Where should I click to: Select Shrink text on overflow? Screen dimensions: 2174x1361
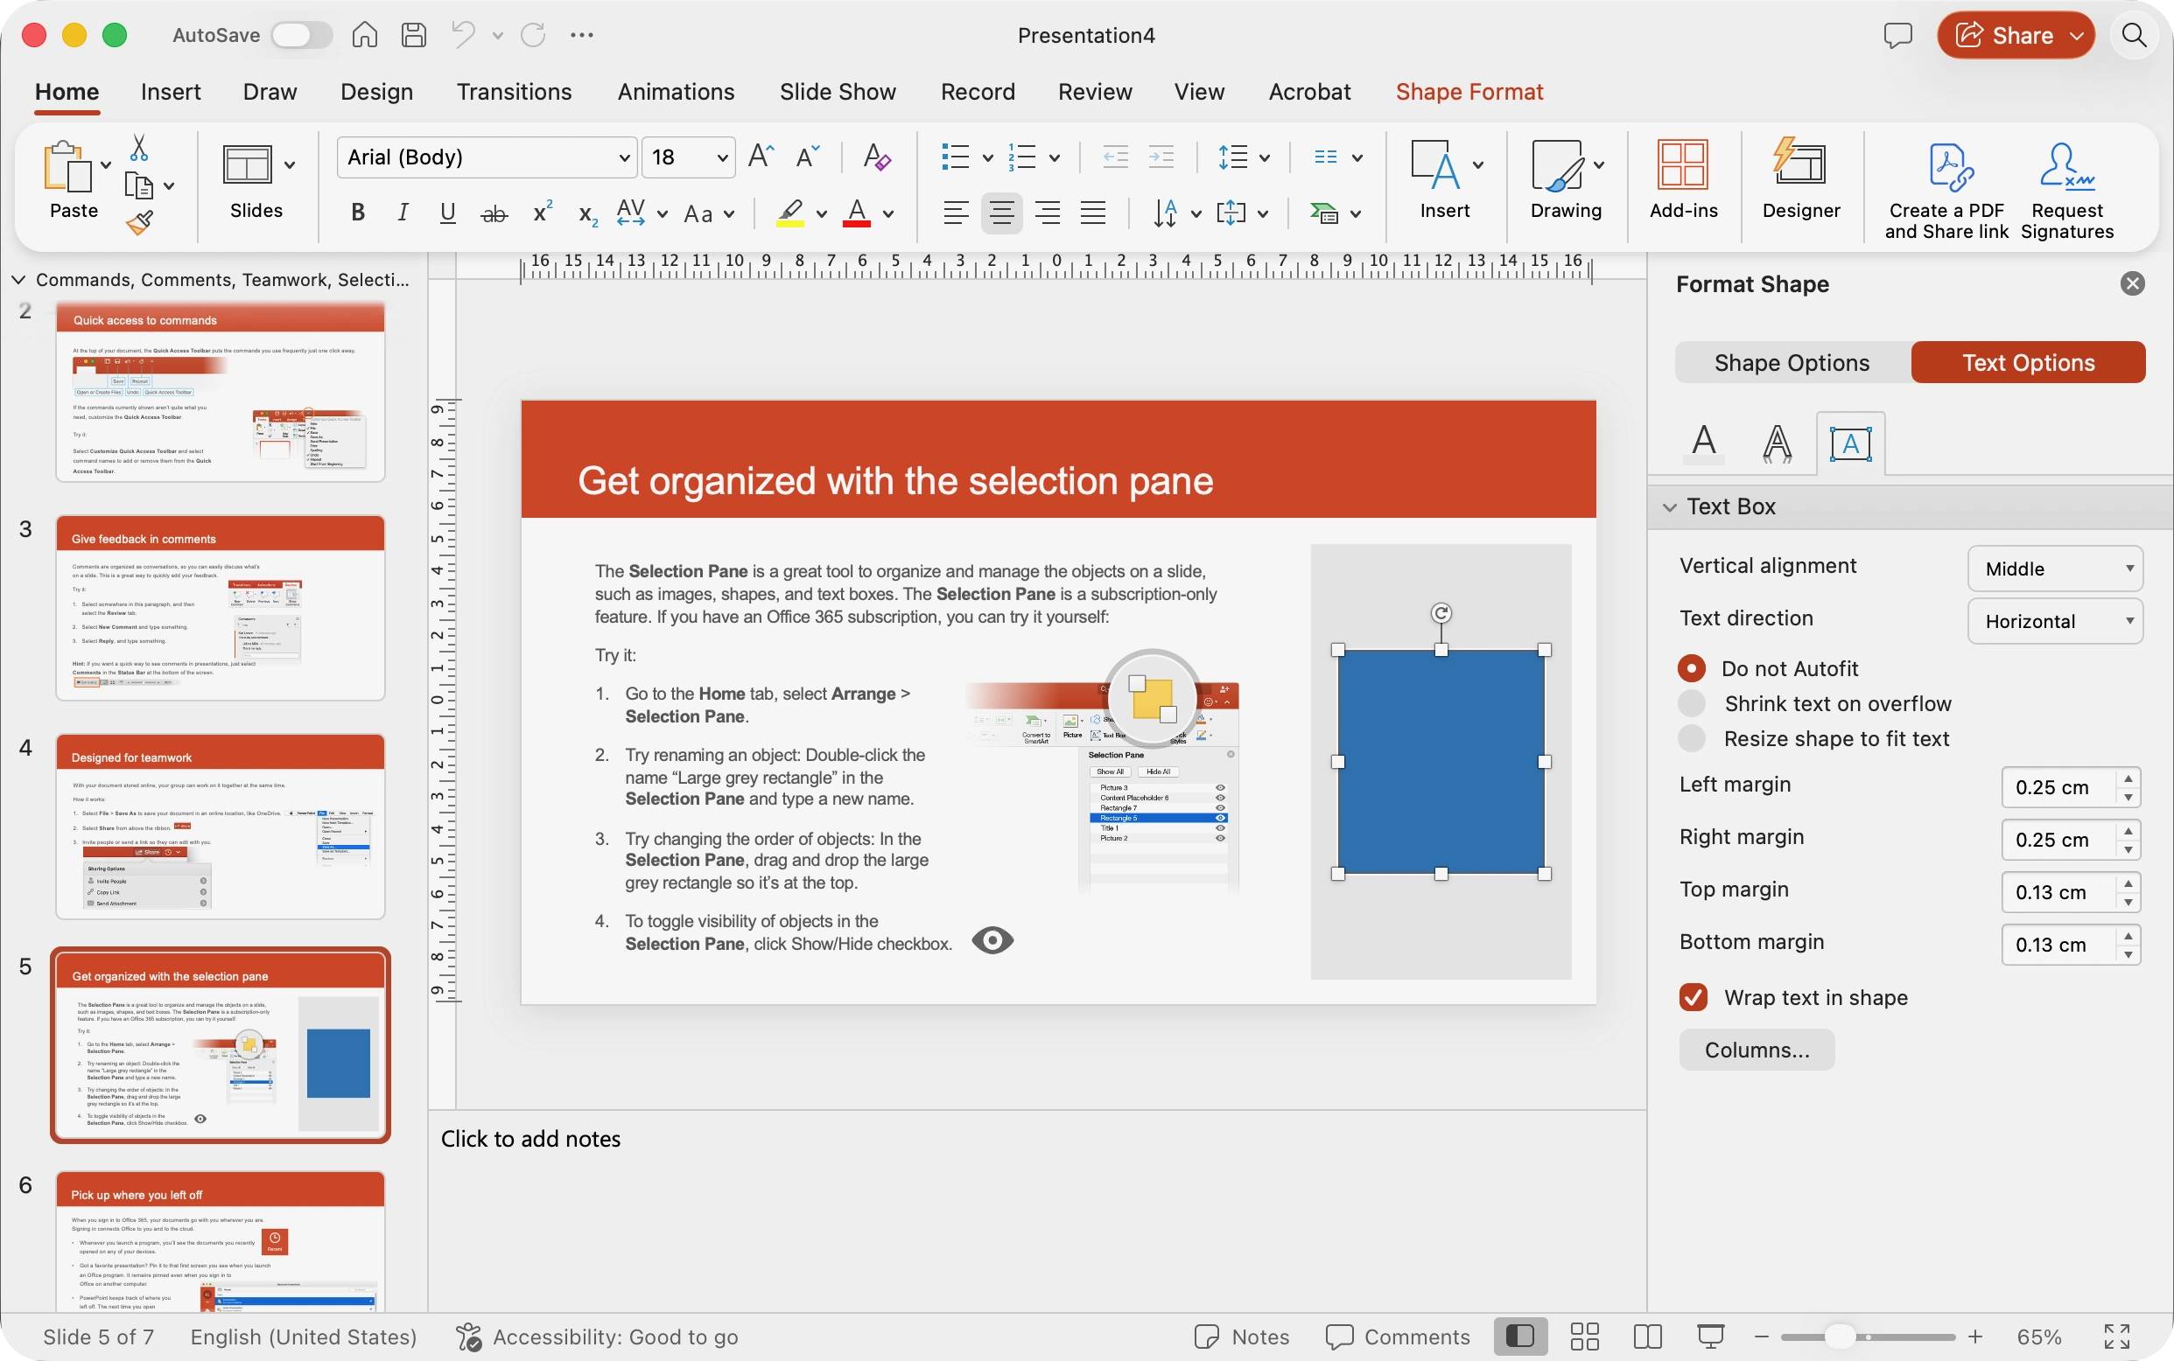tap(1691, 703)
